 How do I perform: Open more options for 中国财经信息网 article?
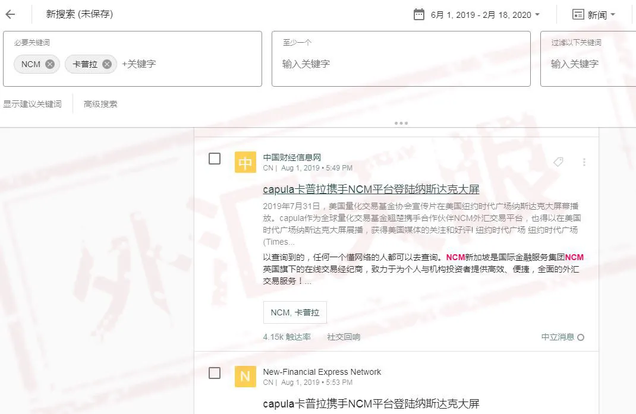(584, 162)
